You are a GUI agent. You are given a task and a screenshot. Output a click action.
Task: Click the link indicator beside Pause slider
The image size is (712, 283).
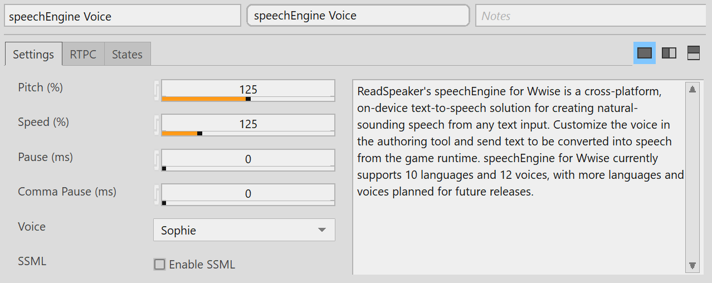point(157,160)
